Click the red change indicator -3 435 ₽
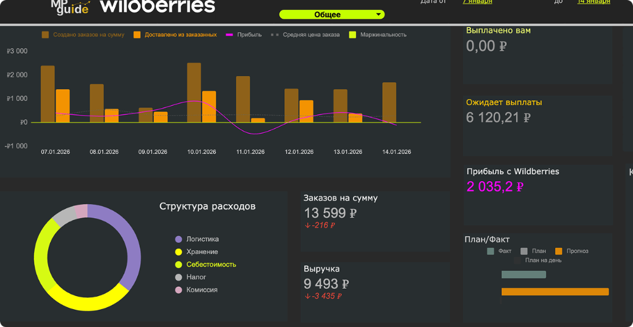The image size is (633, 327). [x=323, y=296]
